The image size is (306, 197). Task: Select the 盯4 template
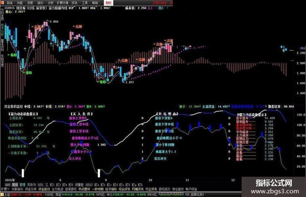pyautogui.click(x=64, y=185)
